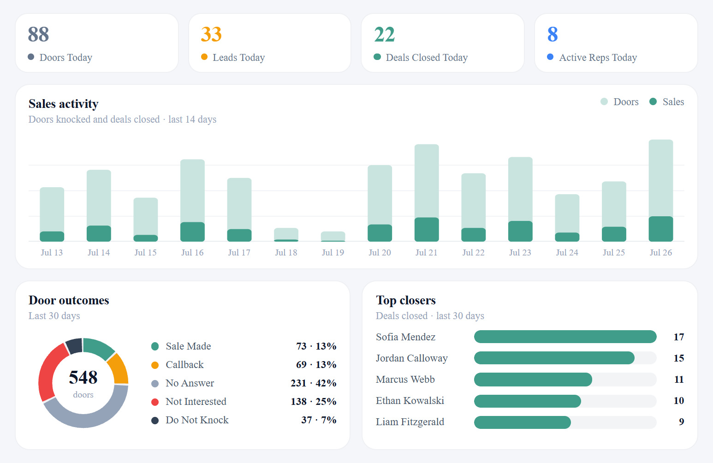Click the 73 · 13% Sale Made value
The image size is (713, 463).
pos(316,346)
